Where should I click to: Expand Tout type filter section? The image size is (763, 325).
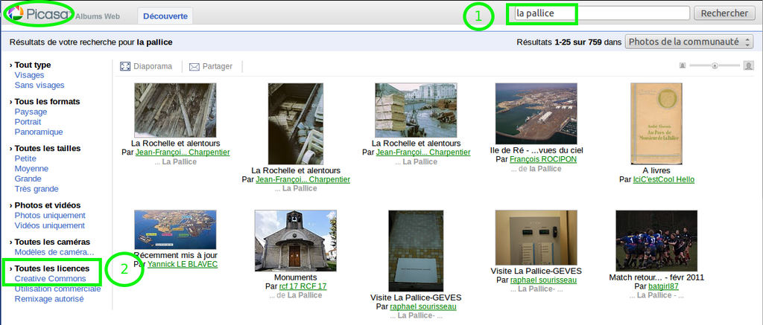32,65
